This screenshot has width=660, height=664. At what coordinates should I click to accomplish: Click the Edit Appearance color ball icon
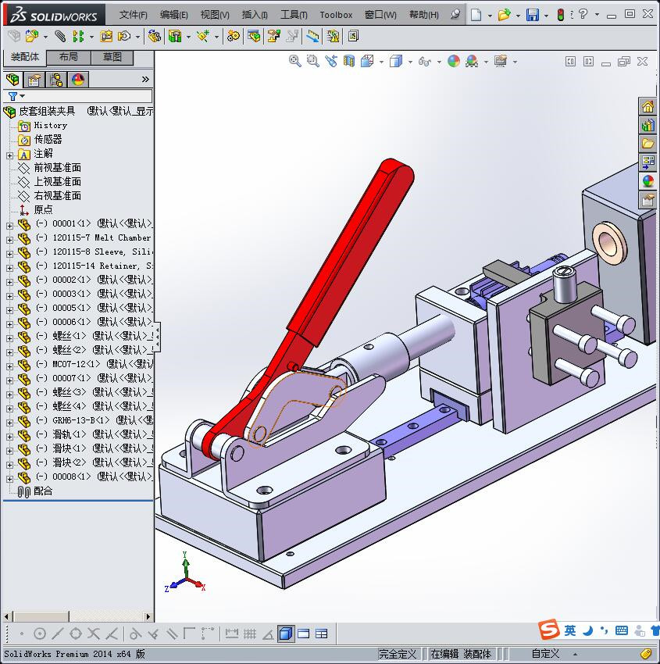(454, 62)
